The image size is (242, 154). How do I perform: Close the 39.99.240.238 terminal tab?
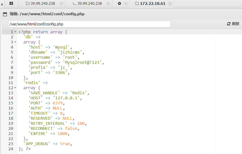(108, 4)
